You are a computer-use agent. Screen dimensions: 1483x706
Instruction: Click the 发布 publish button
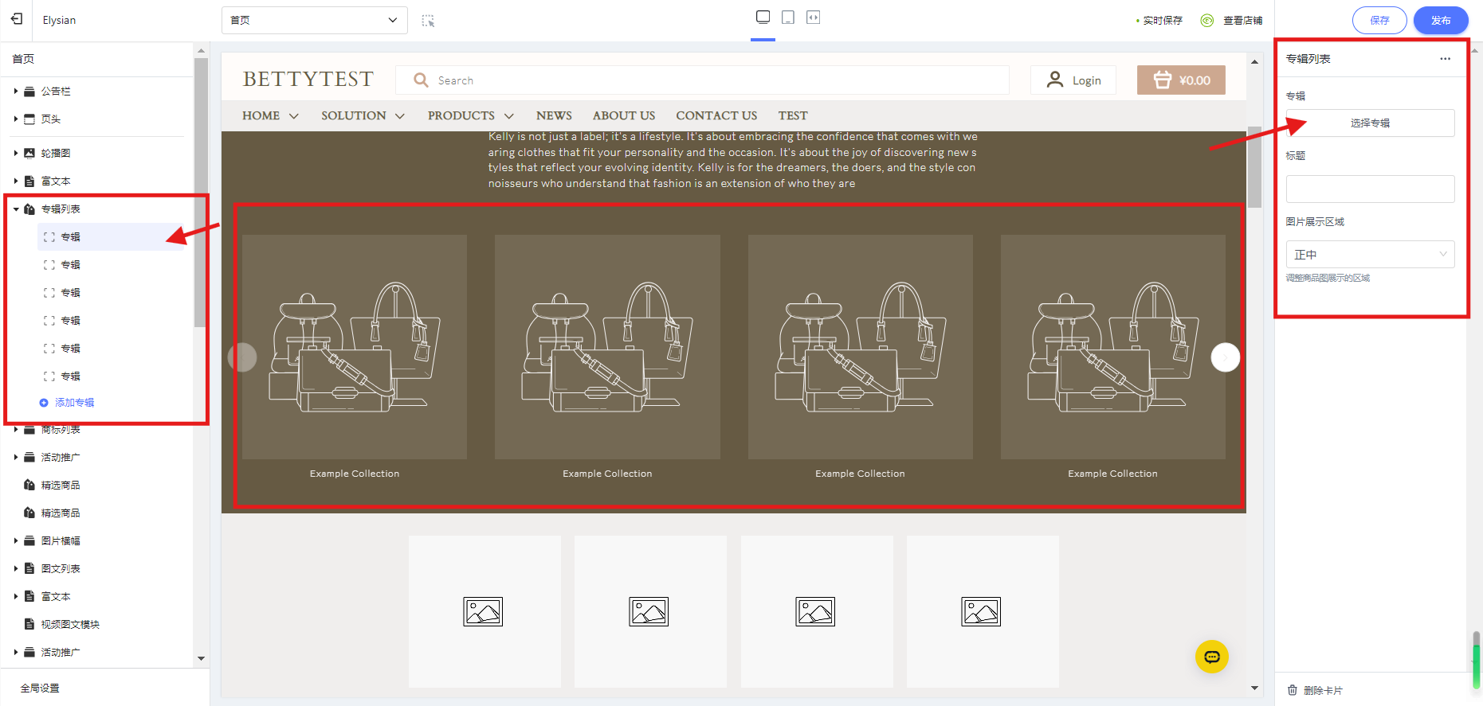click(x=1440, y=21)
